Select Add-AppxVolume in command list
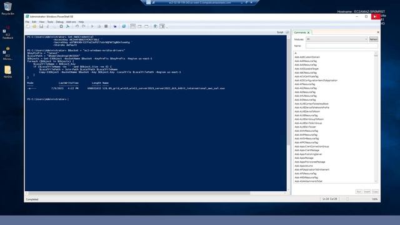 point(304,166)
